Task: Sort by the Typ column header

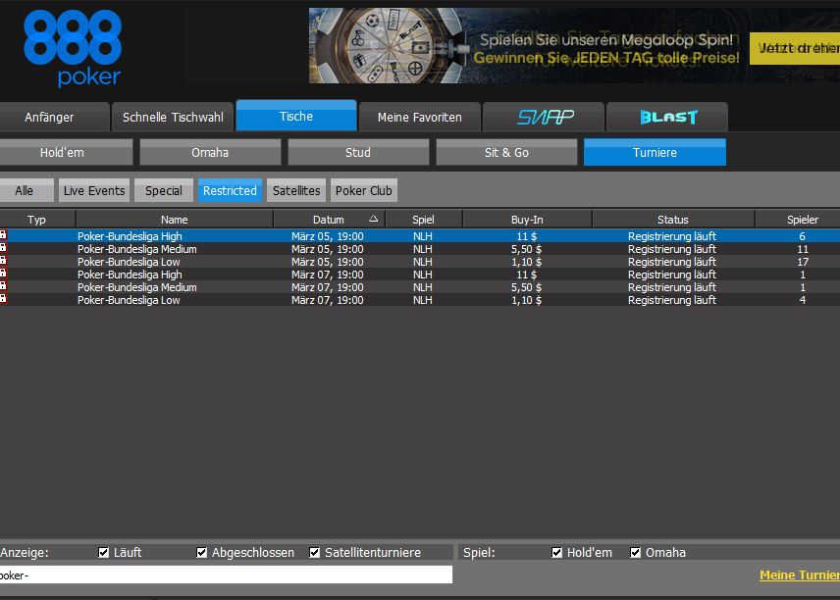Action: pos(37,219)
